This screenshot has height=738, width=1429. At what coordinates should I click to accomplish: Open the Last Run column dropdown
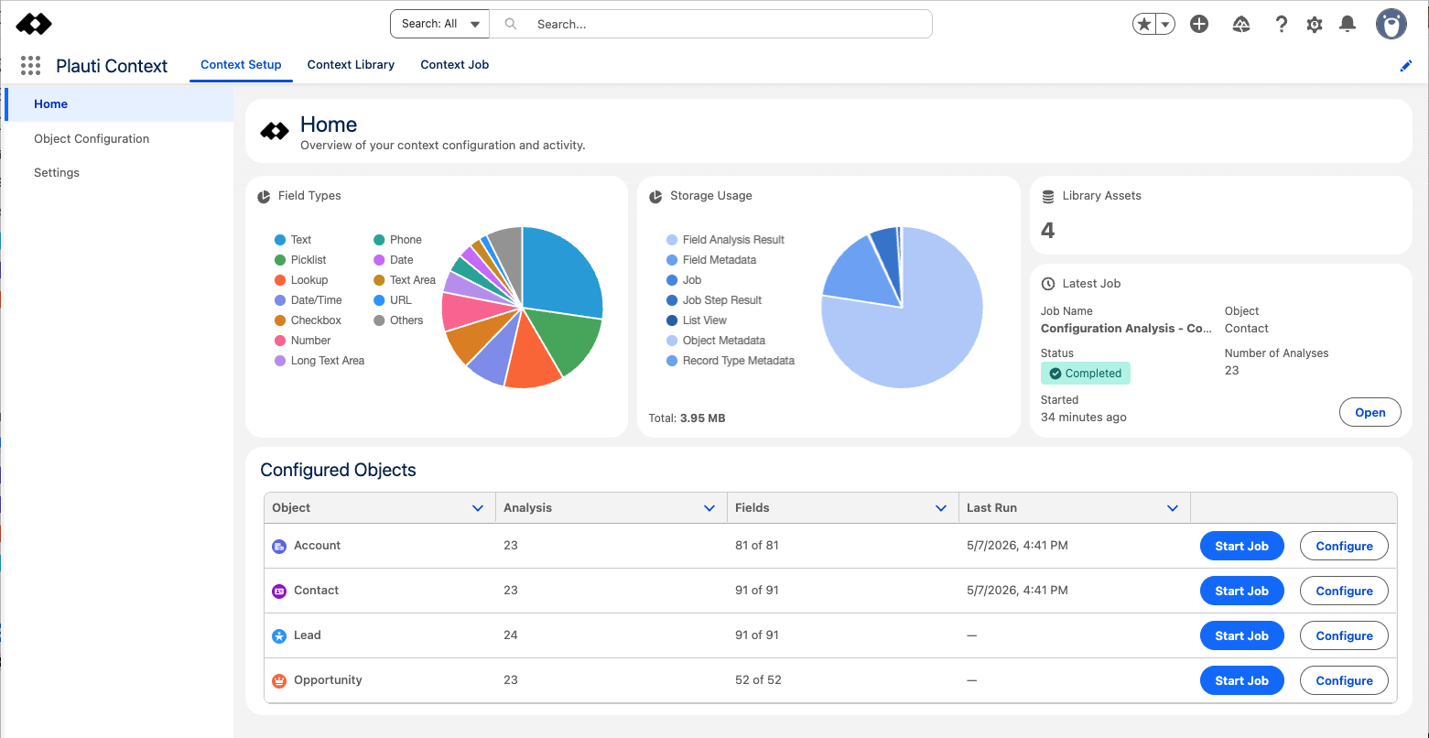(1173, 508)
